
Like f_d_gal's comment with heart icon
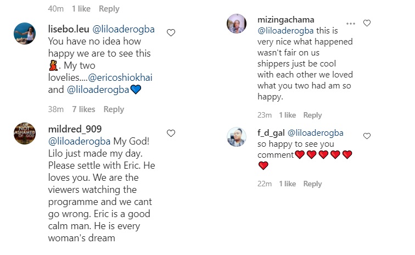[x=367, y=136]
